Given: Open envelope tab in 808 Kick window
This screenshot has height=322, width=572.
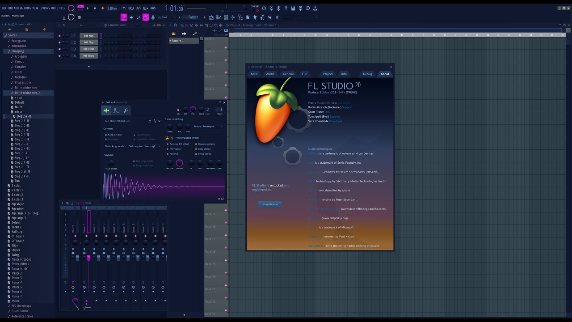Looking at the screenshot, I should 116,110.
